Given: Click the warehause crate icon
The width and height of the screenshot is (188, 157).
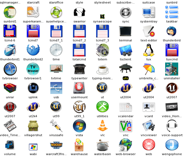Looking at the screenshot, I should pos(79,145).
